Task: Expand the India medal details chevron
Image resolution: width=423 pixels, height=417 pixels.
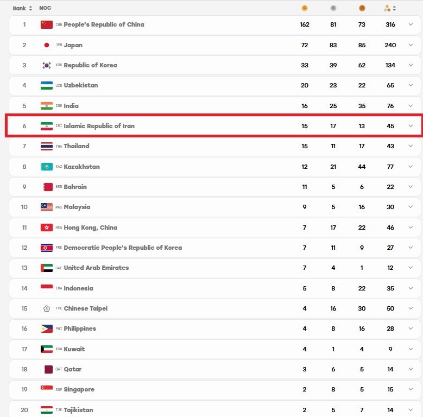Action: coord(411,106)
